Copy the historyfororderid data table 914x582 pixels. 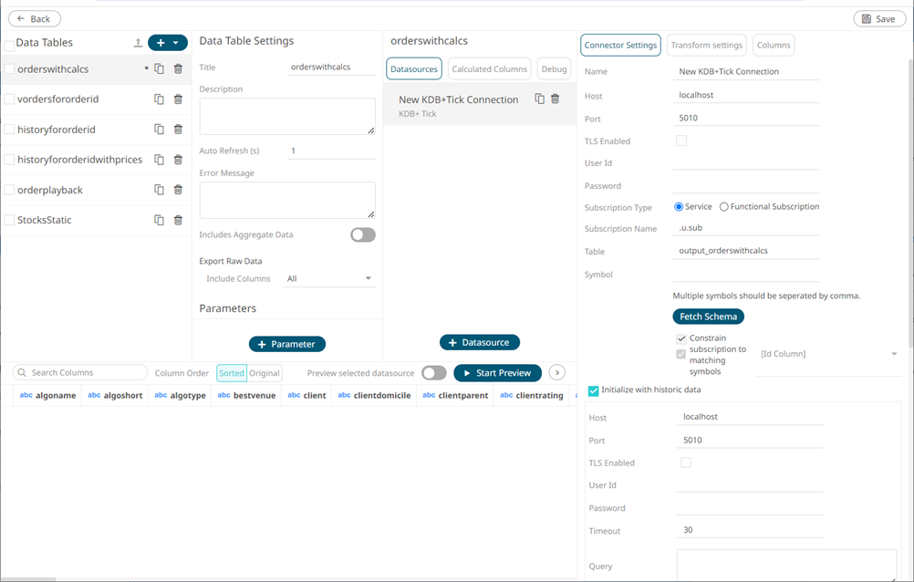[x=159, y=129]
